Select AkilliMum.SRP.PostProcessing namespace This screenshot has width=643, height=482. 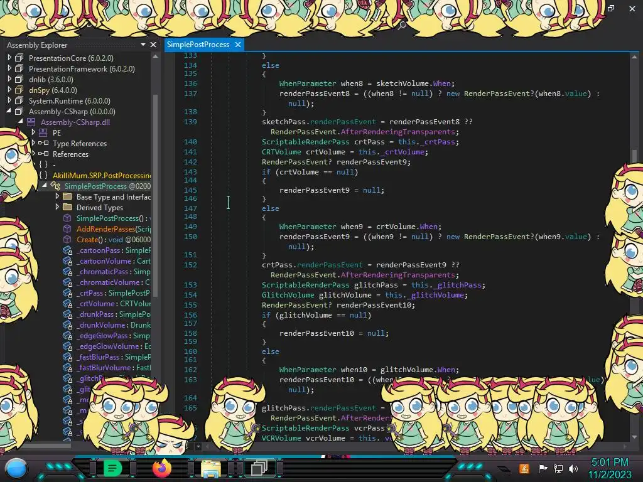[x=102, y=176]
